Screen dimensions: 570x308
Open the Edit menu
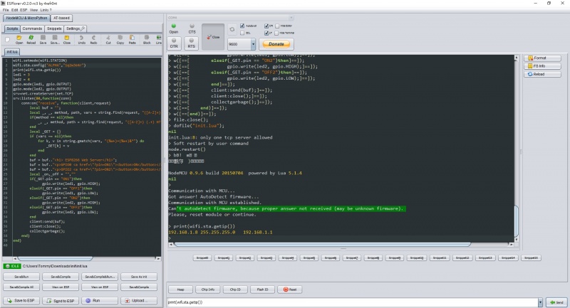pyautogui.click(x=14, y=10)
